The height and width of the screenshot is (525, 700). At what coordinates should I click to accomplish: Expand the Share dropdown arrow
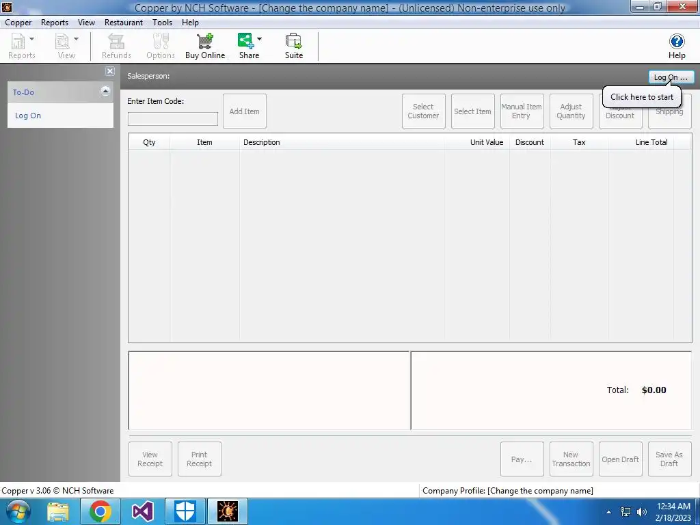click(x=259, y=39)
